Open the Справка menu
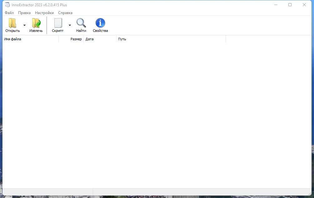Image resolution: width=314 pixels, height=198 pixels. (65, 13)
